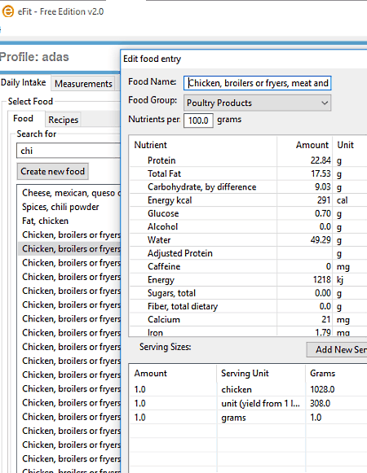Viewport: 367px width, 473px height.
Task: Select Cheese, mexican, queso in list
Action: pyautogui.click(x=71, y=193)
